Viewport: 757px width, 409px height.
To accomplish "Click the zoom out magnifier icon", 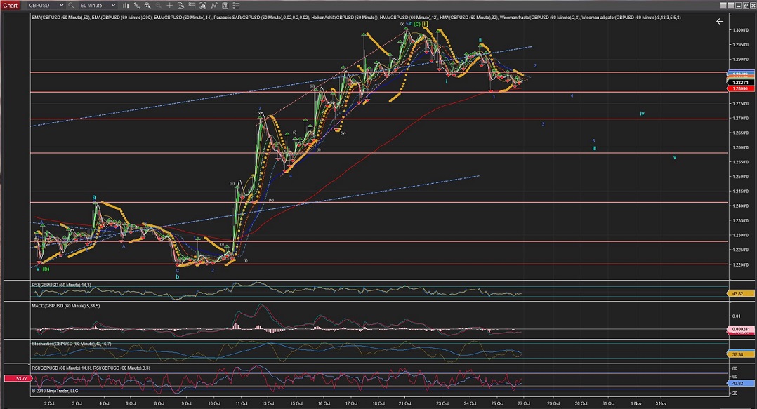I will point(159,5).
